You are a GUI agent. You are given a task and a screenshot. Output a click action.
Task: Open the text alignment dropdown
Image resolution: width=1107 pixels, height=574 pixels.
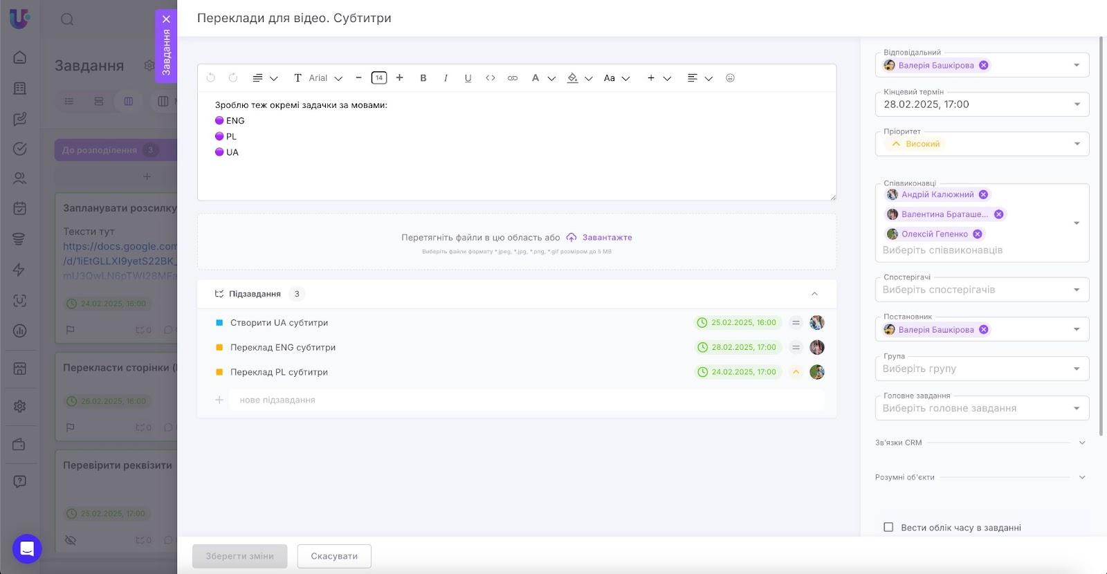point(699,78)
